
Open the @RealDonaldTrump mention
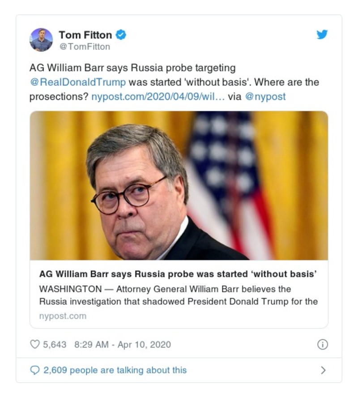click(78, 82)
